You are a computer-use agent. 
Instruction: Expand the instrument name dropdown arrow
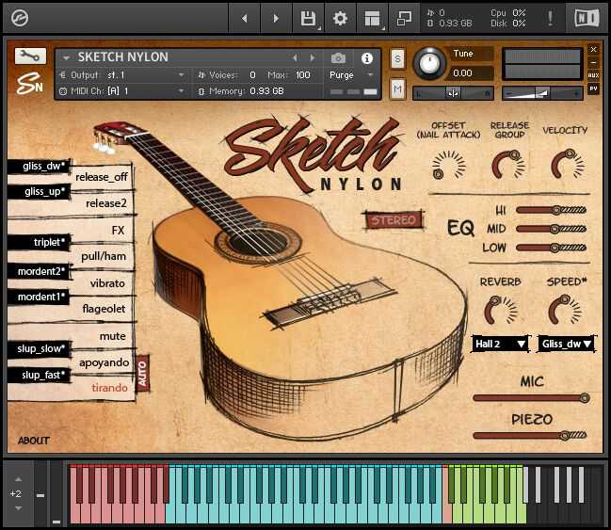point(66,58)
